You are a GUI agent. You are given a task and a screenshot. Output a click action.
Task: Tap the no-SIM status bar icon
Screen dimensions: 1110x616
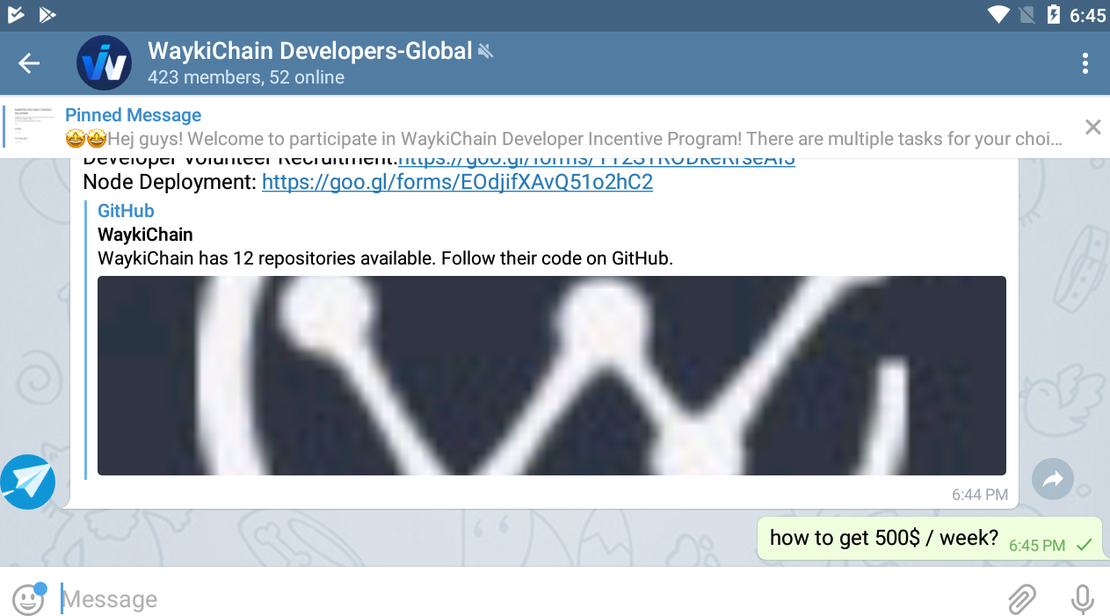[1027, 14]
